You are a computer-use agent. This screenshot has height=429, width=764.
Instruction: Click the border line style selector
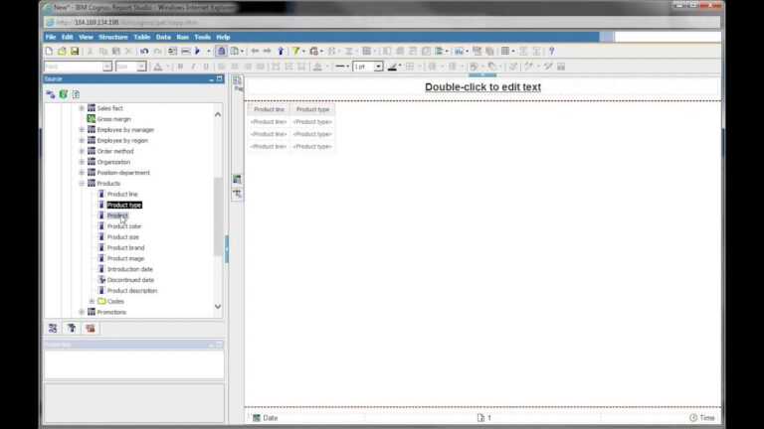click(340, 67)
